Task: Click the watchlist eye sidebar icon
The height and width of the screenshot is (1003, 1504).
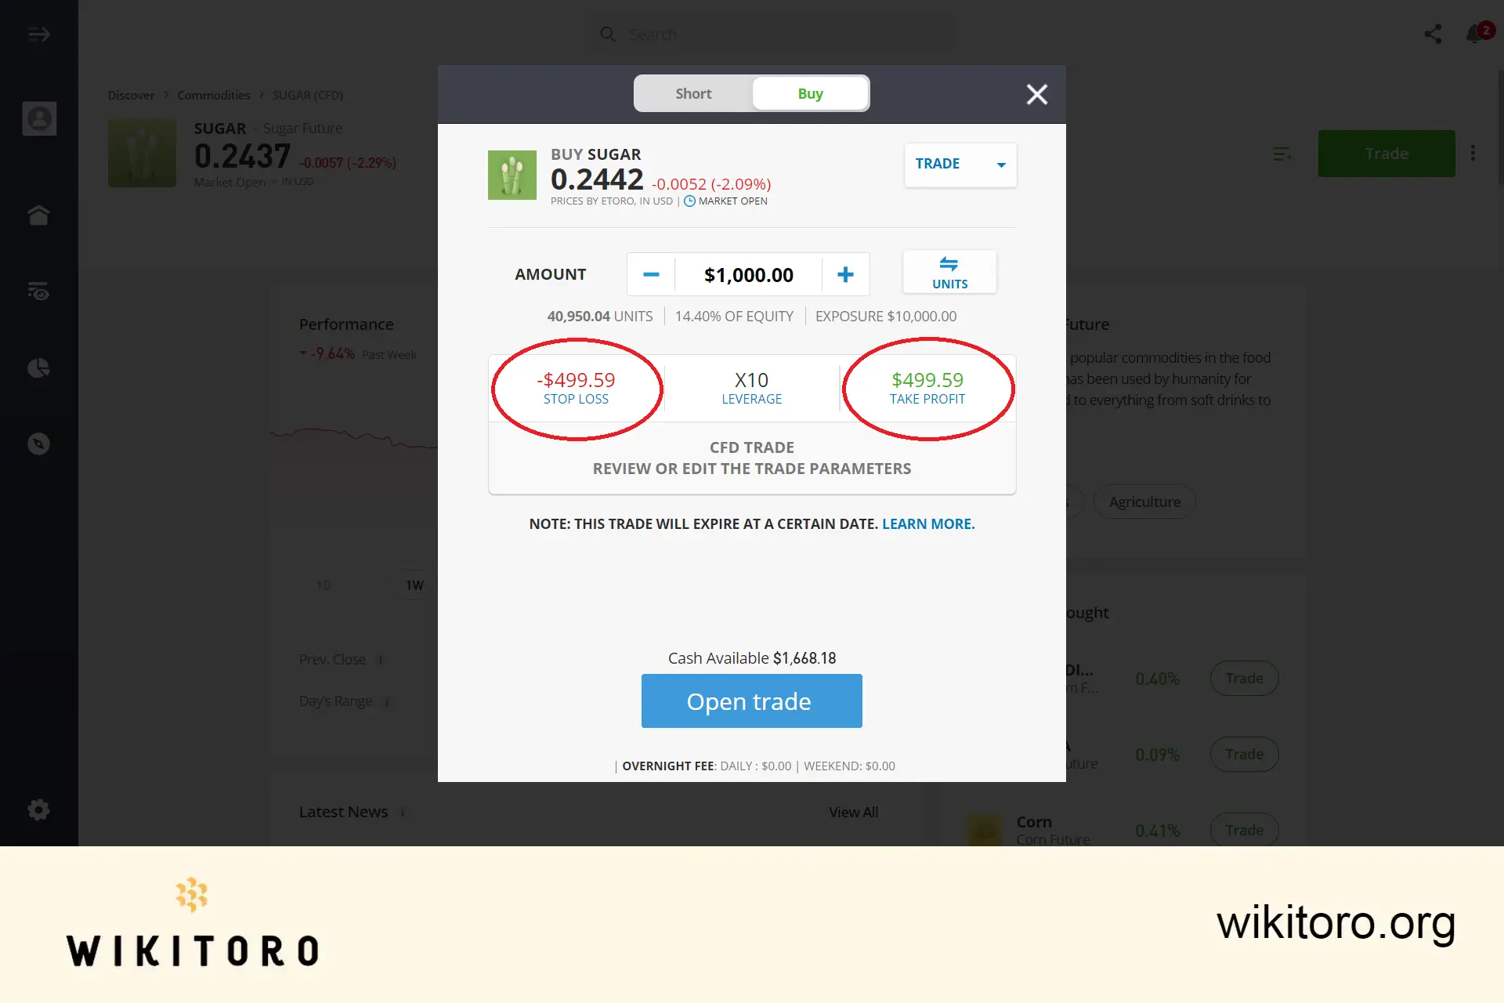Action: click(x=39, y=291)
